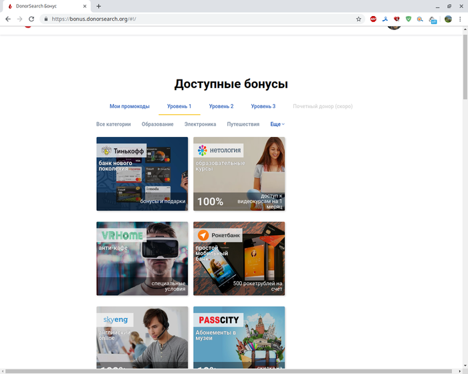Screen dimensions: 468x374
Task: Bookmark this page with the star icon
Action: 358,19
